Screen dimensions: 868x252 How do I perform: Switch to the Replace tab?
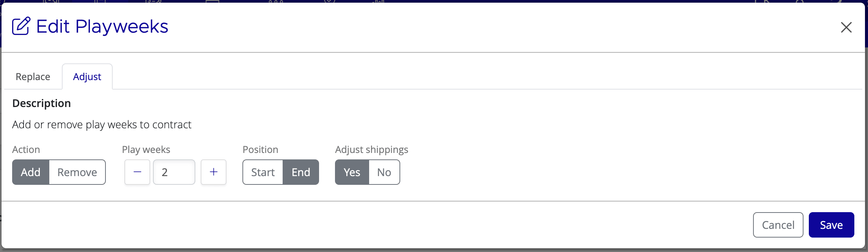(33, 76)
